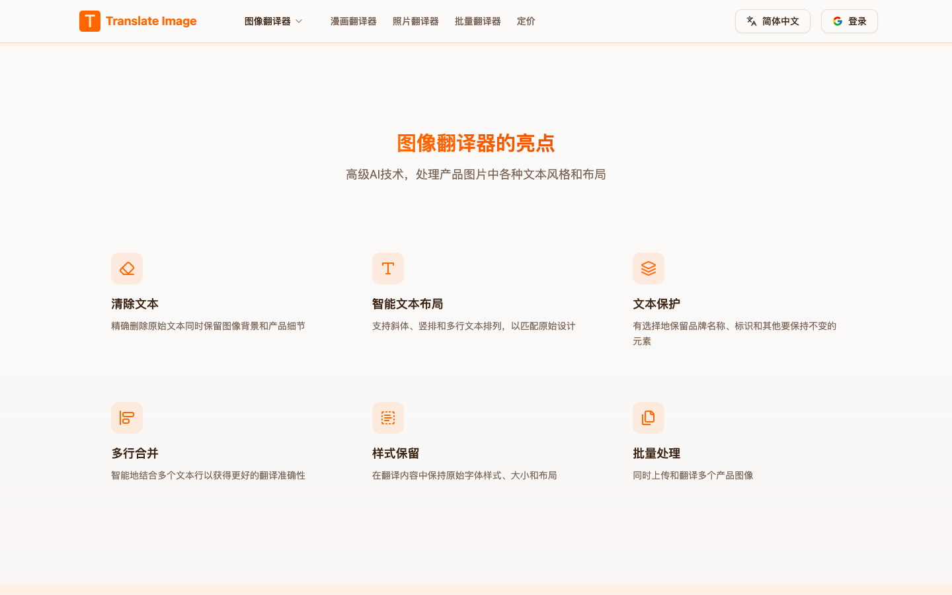
Task: Click the 样式保留 heading
Action: click(396, 454)
